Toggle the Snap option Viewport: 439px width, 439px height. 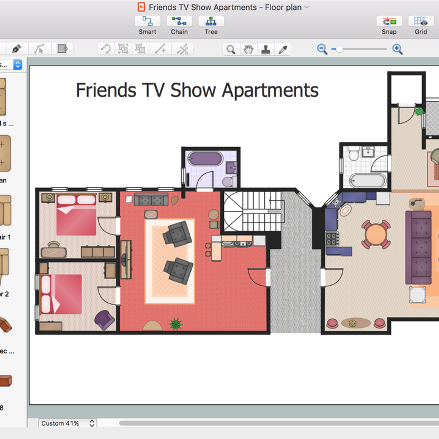(389, 21)
